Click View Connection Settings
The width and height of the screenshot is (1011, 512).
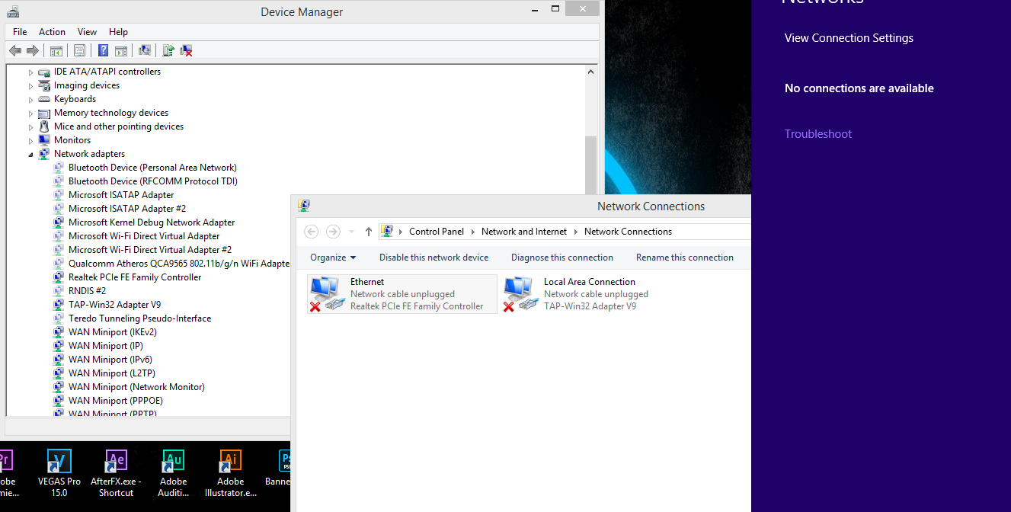point(849,38)
